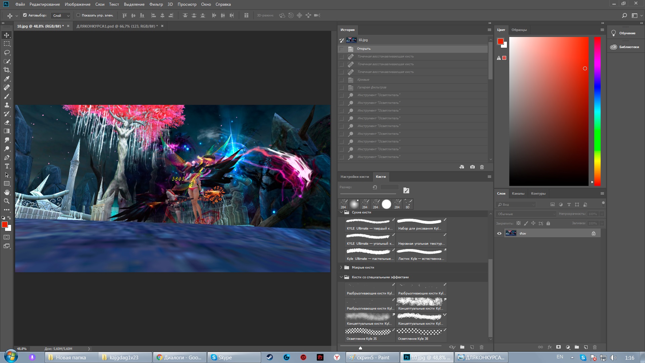Select the Открыть history state
The image size is (645, 363).
(413, 49)
